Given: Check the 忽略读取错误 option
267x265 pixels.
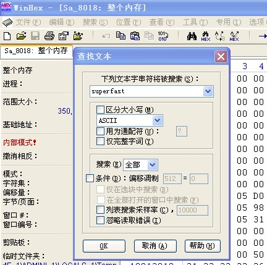Looking at the screenshot, I should click(x=100, y=221).
